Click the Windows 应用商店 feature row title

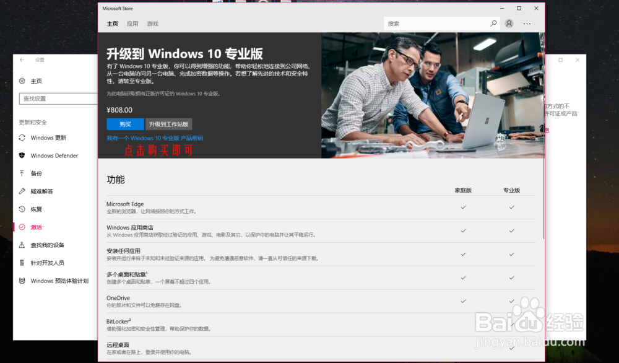tap(130, 227)
